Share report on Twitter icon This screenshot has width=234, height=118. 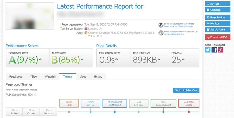coord(207,50)
